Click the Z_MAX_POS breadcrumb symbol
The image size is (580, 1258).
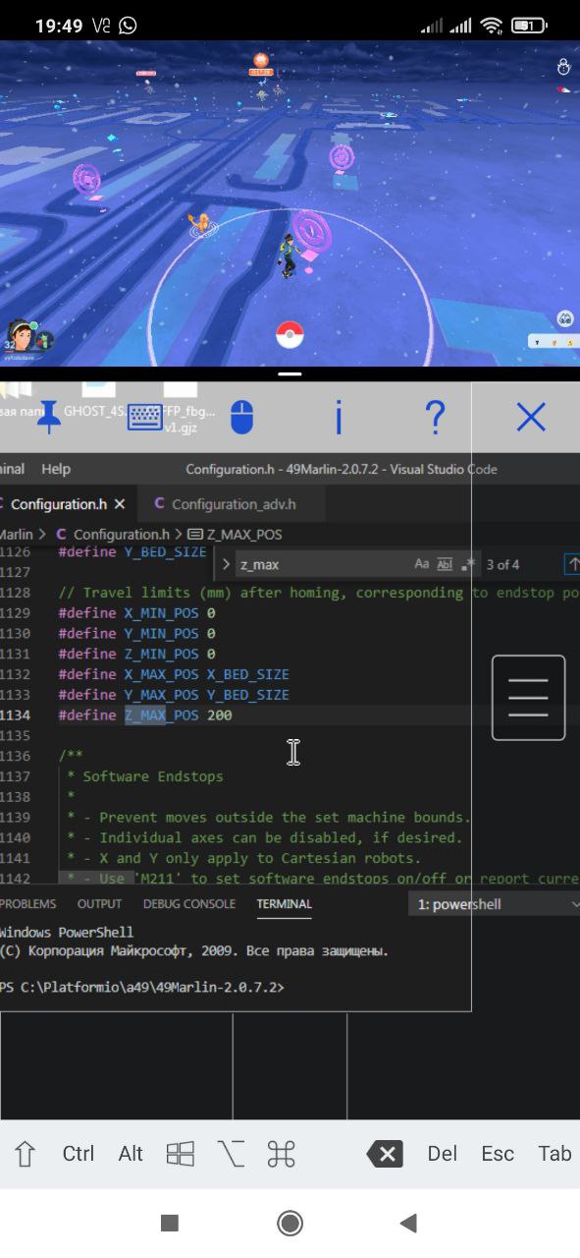pos(234,535)
